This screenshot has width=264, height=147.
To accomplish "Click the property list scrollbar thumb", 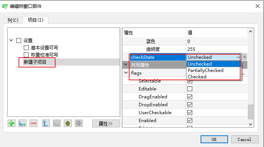I will point(250,112).
